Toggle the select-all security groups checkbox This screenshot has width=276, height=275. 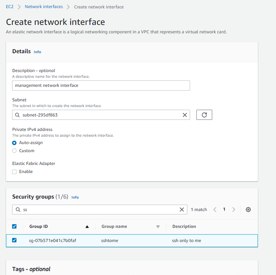[x=14, y=226]
